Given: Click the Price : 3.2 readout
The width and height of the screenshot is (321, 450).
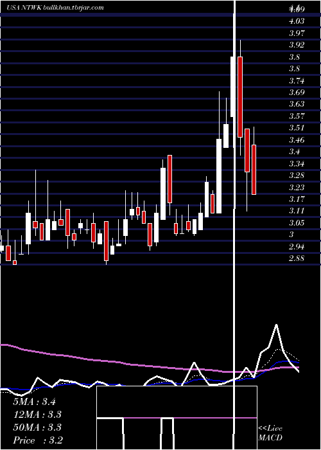Looking at the screenshot, I should [x=38, y=440].
